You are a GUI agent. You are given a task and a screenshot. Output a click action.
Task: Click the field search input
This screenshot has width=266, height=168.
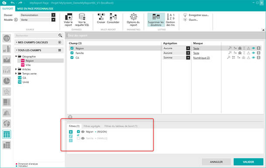[x=36, y=36]
